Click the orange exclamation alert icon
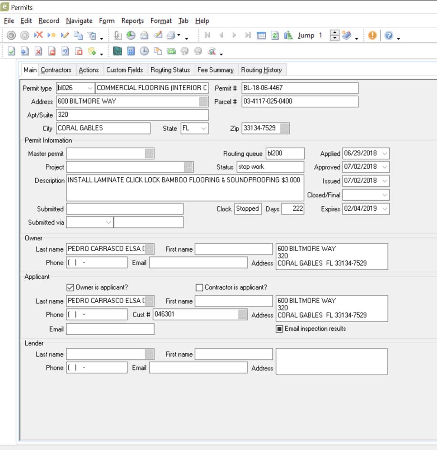The image size is (437, 450). coord(372,35)
